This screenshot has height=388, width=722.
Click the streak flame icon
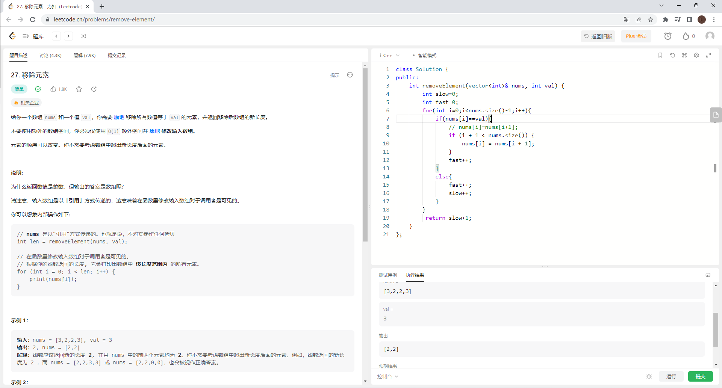coord(686,36)
